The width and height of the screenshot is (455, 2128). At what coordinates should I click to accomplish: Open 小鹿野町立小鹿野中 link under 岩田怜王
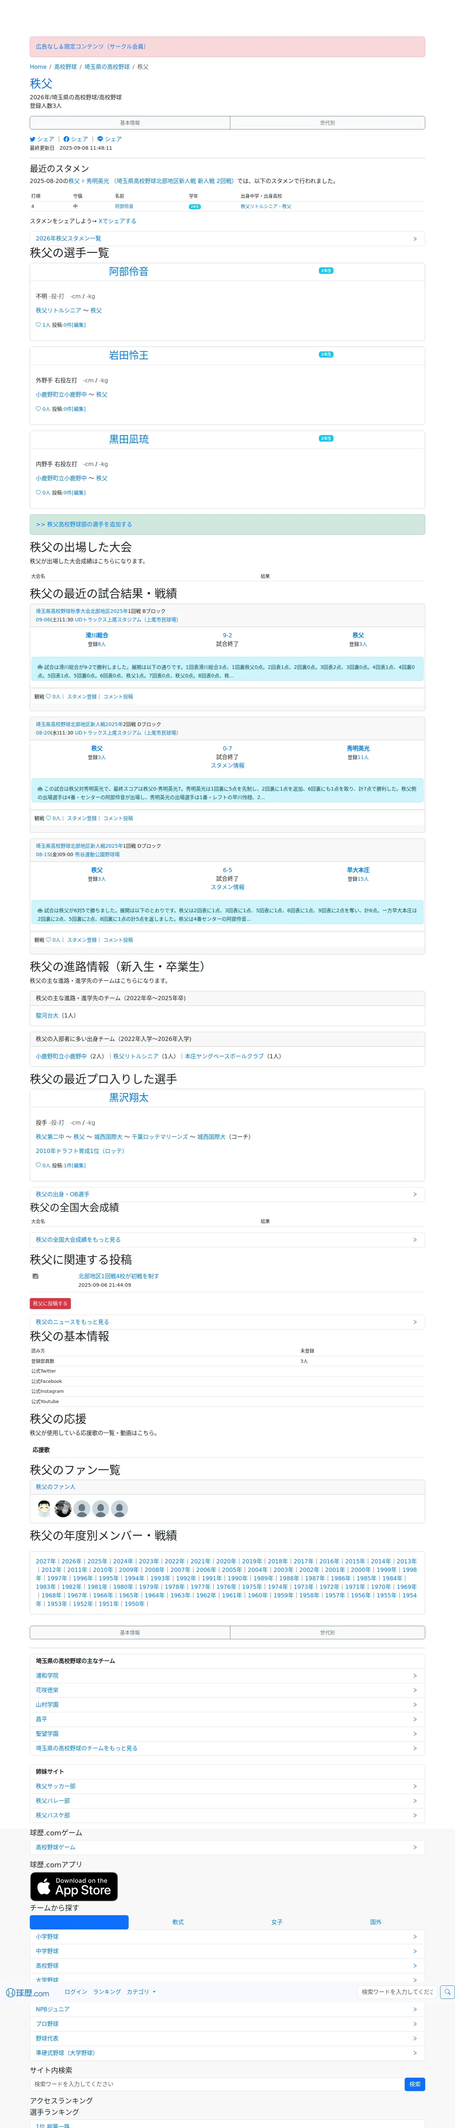61,395
